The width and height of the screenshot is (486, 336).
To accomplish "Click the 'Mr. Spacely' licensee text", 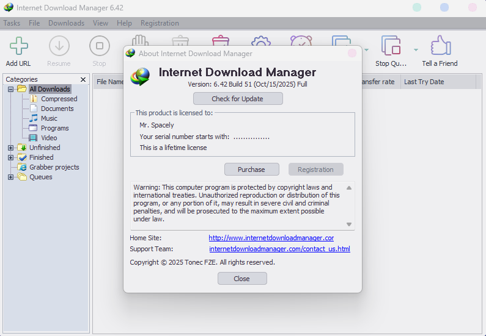I will 156,125.
